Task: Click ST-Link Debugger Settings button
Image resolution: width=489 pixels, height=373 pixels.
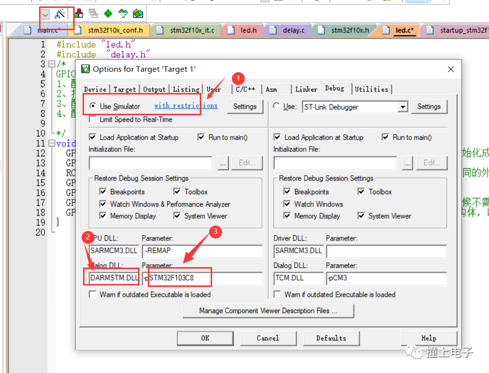Action: click(x=429, y=106)
